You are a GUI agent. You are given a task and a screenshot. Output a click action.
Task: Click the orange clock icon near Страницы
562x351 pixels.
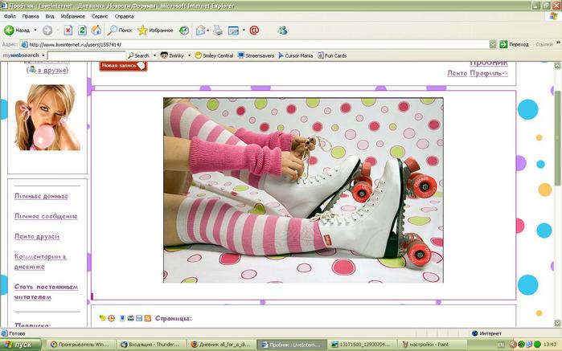pos(111,318)
